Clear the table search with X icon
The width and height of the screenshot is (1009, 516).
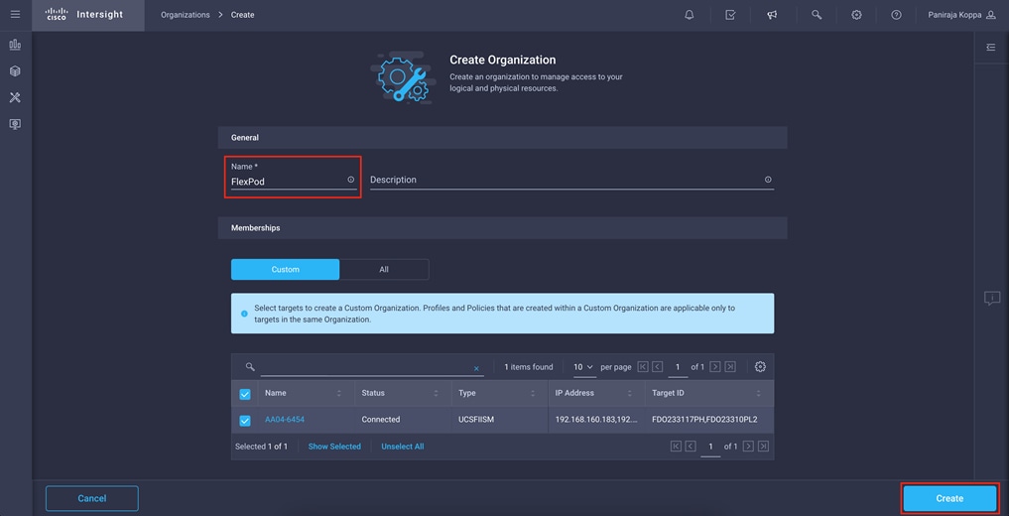pyautogui.click(x=477, y=369)
